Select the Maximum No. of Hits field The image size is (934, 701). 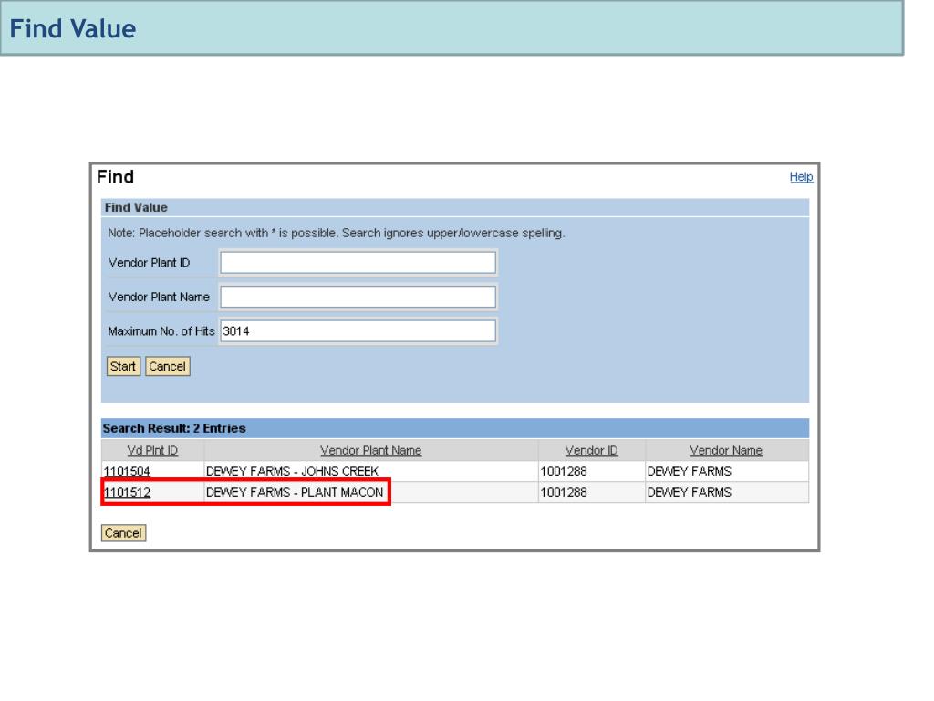(358, 331)
